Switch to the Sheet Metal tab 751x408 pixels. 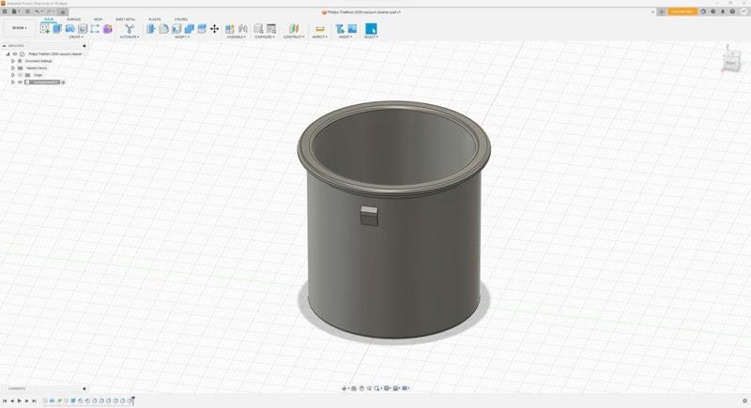(125, 19)
